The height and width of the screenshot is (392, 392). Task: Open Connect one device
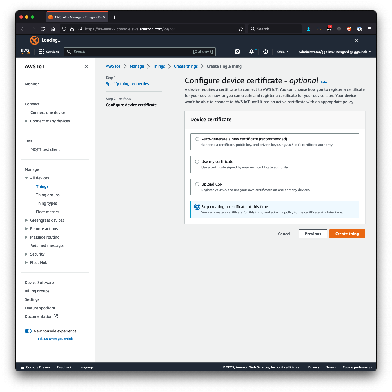click(x=48, y=113)
